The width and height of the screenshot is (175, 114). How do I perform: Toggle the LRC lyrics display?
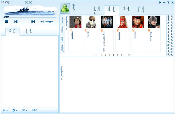pos(34,110)
